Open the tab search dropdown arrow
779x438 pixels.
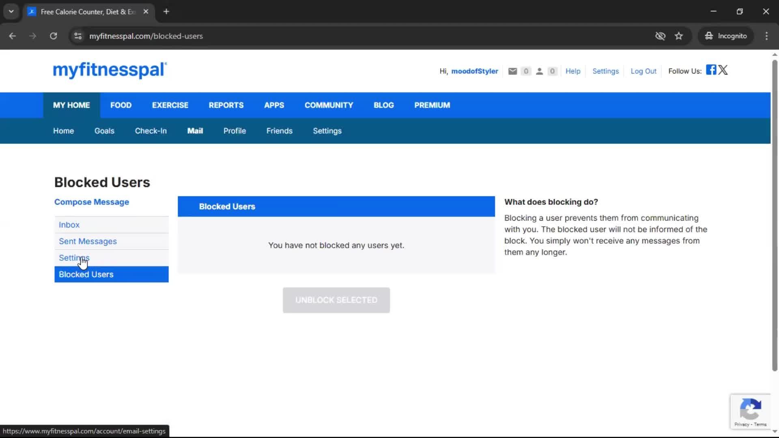tap(11, 12)
